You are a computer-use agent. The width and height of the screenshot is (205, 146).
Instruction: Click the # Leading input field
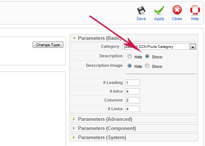click(133, 82)
